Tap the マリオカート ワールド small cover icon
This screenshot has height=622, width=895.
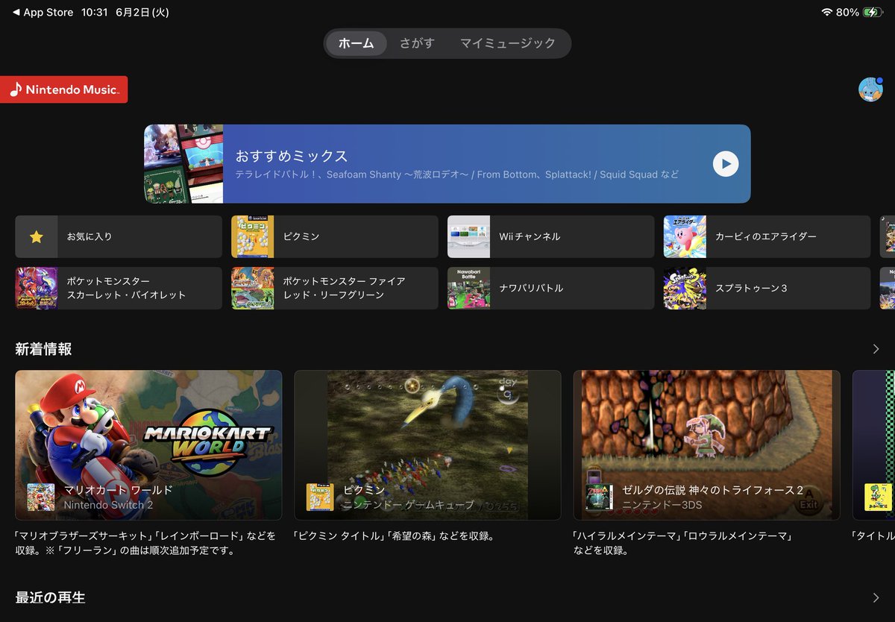[41, 497]
